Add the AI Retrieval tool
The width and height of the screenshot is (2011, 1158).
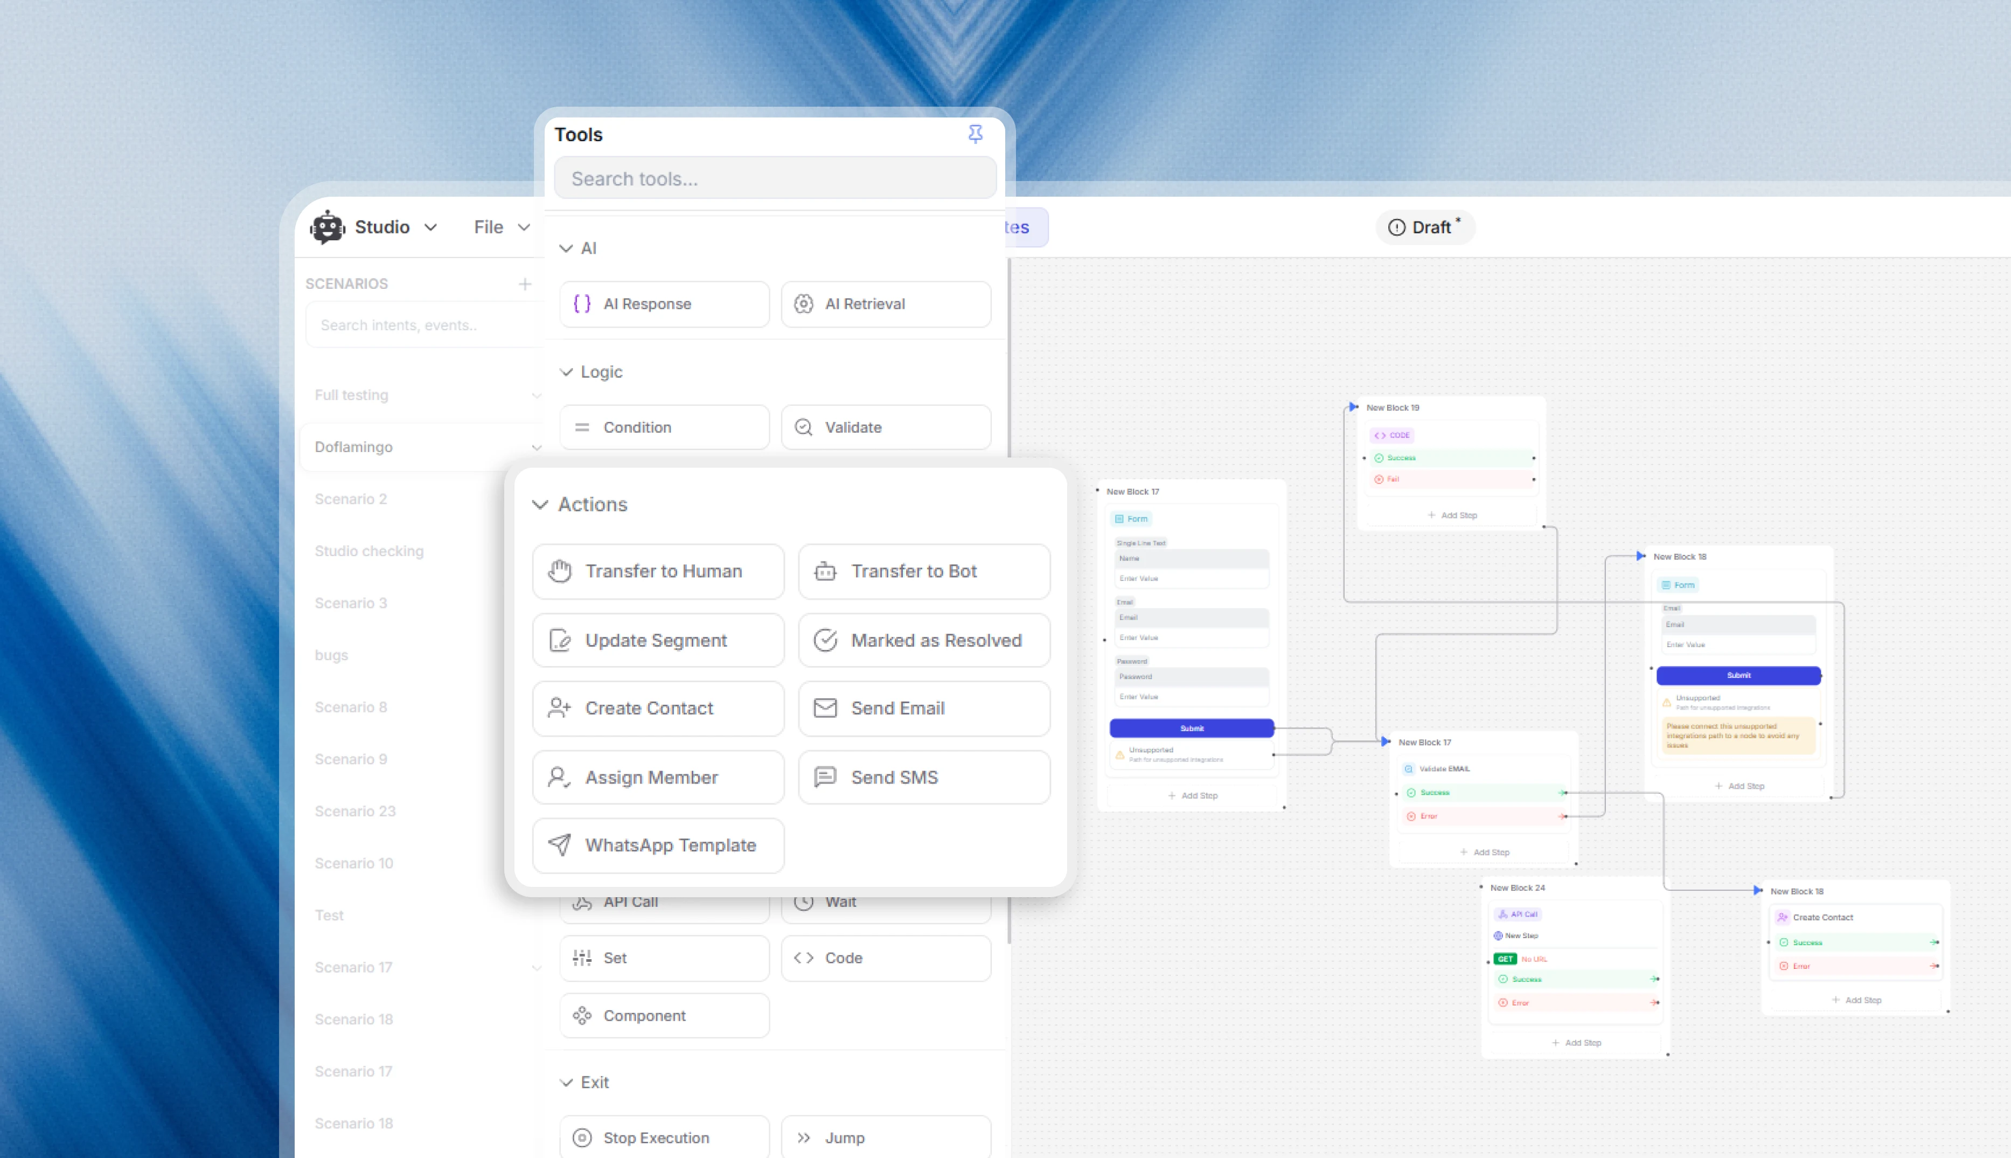[x=886, y=304]
